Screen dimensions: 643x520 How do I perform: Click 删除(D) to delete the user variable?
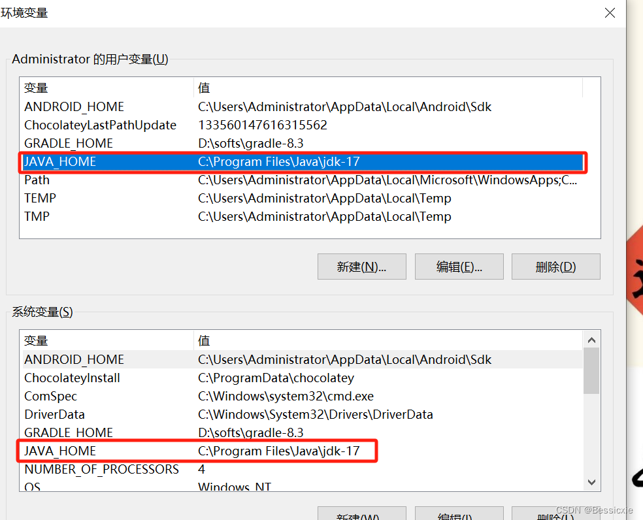coord(555,267)
